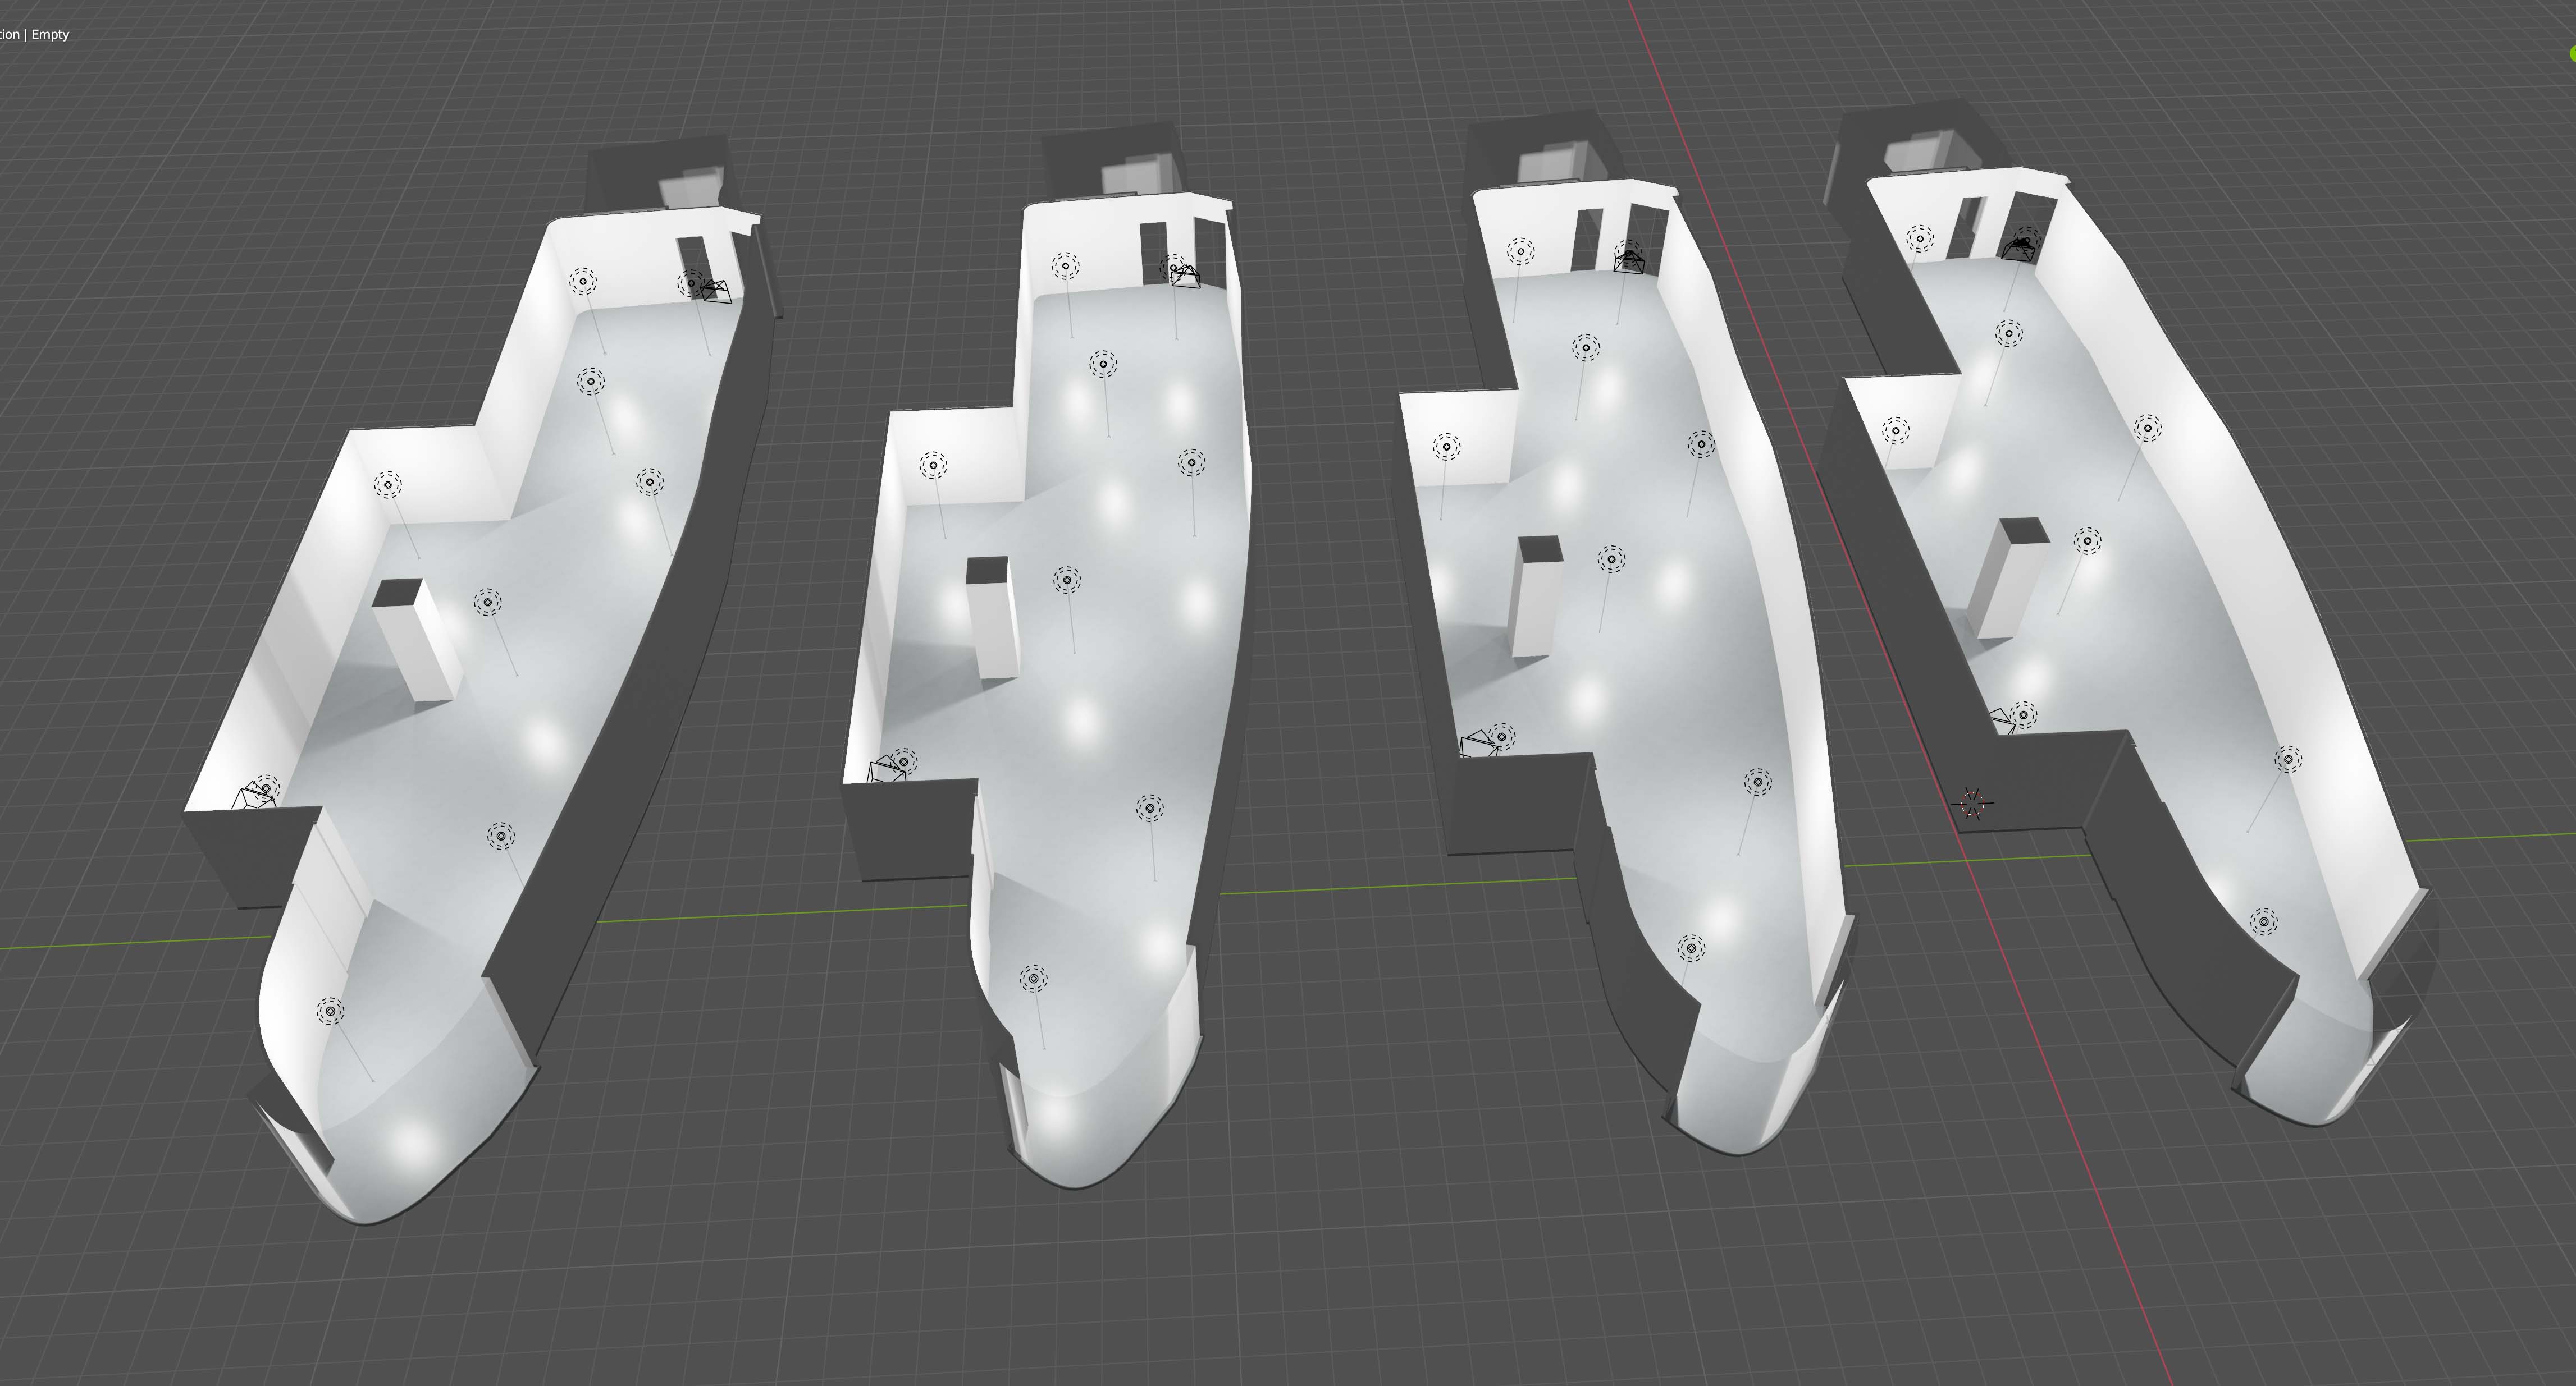
Task: Select light in leftmost model's left alcove
Action: (x=388, y=485)
